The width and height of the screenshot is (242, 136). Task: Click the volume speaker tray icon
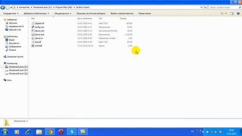(216, 132)
